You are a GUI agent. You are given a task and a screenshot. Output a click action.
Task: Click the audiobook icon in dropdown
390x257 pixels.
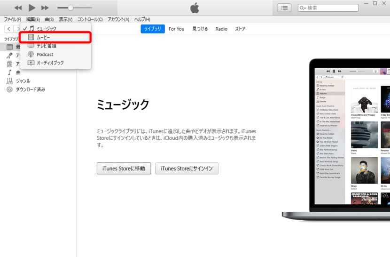[x=31, y=63]
